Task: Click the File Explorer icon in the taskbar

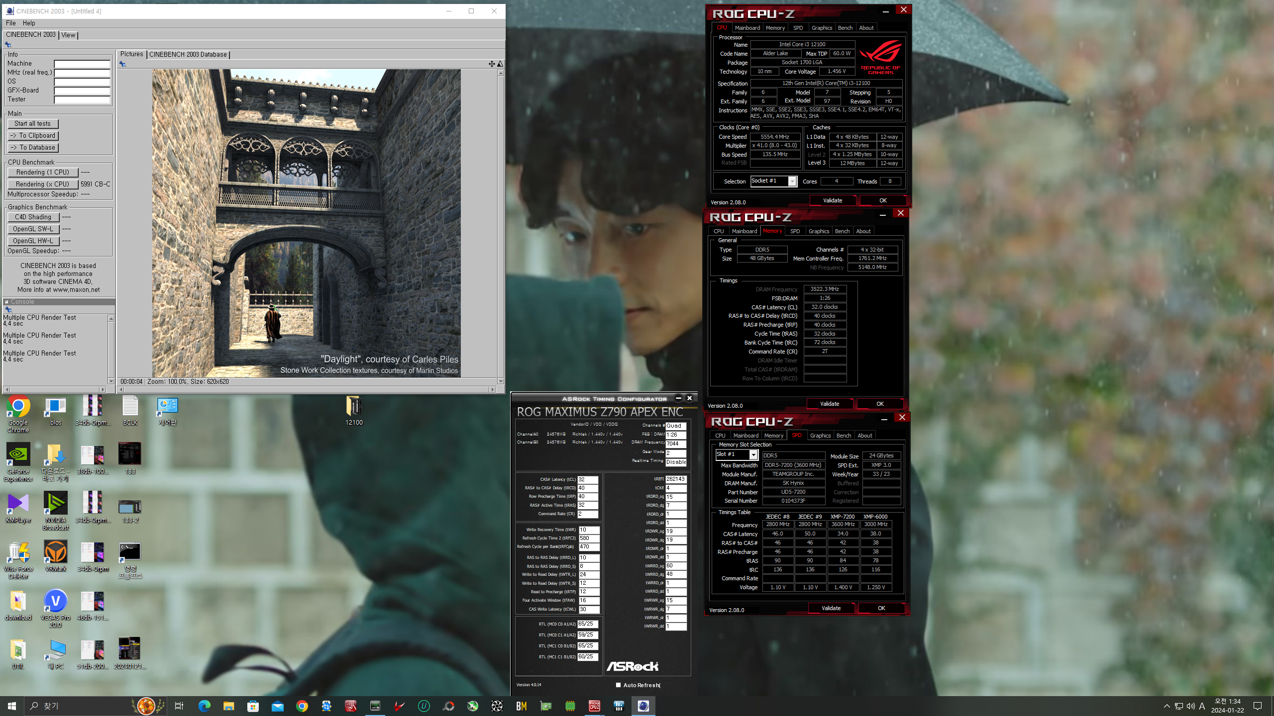Action: (x=228, y=706)
